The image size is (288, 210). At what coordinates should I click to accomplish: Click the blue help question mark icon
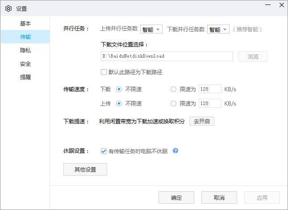175,151
